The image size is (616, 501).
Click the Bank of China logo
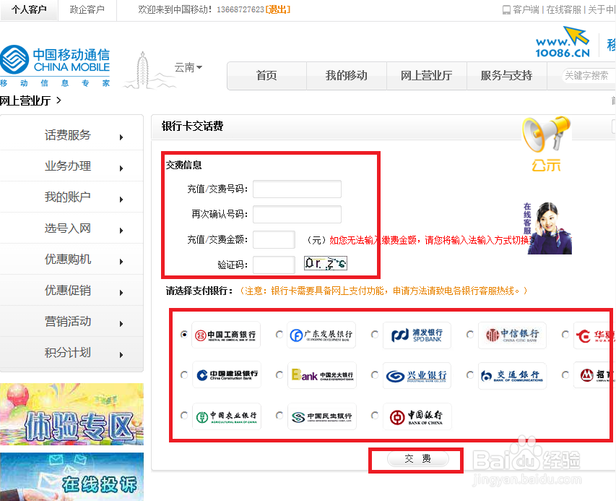416,416
